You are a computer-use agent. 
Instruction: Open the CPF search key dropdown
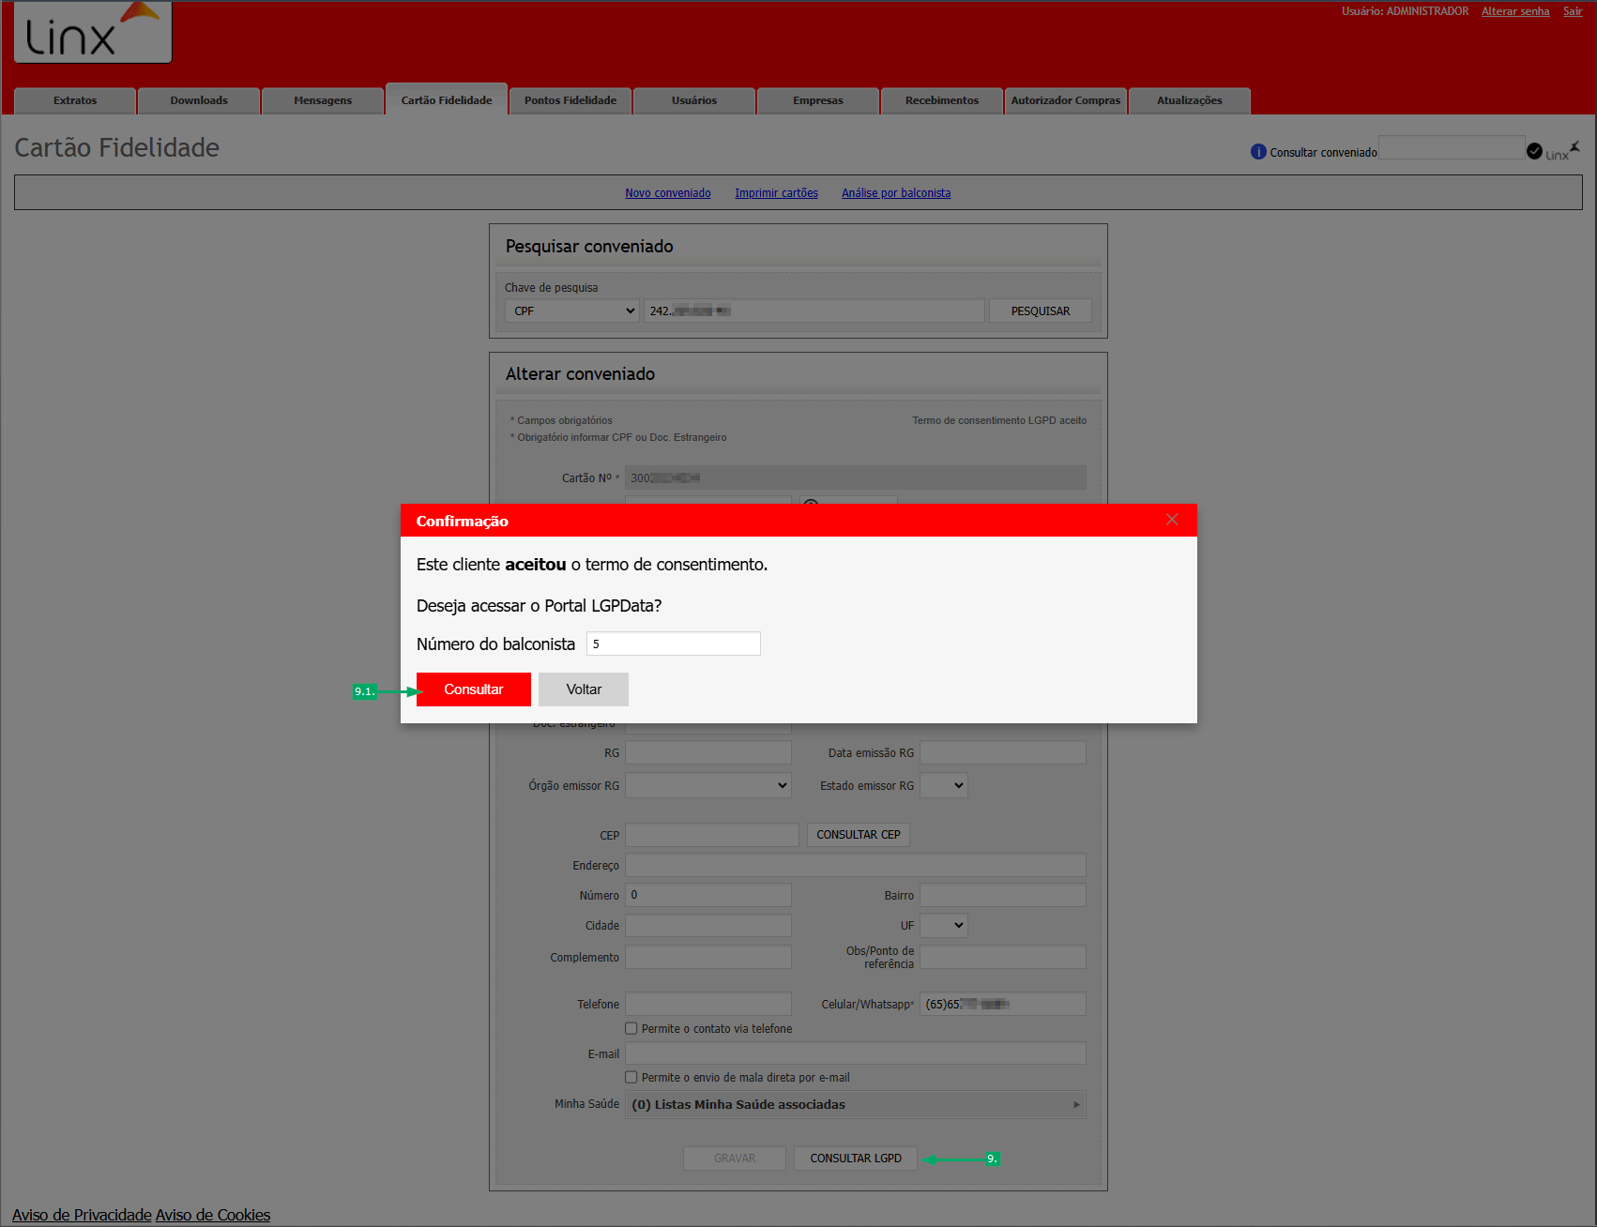572,311
